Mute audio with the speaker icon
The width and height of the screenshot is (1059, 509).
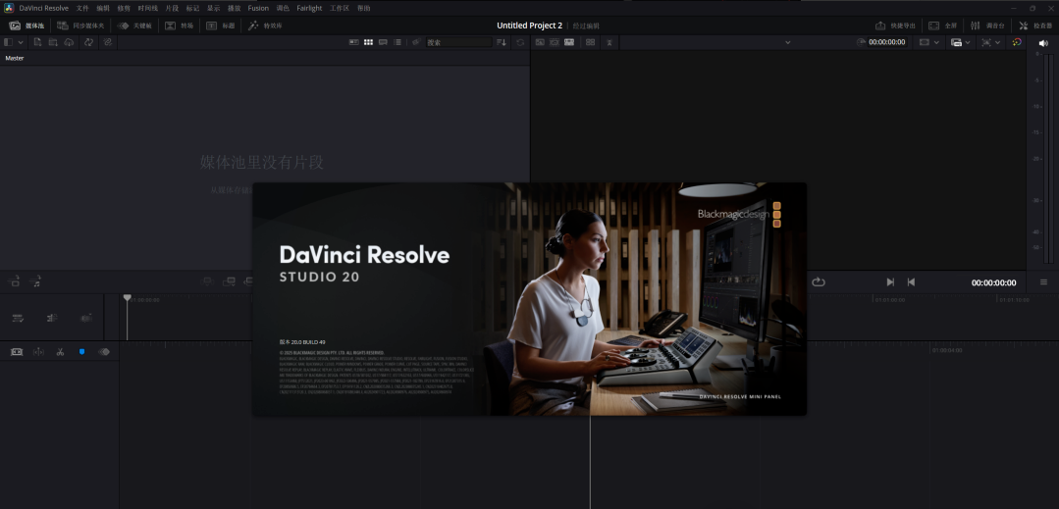1042,42
